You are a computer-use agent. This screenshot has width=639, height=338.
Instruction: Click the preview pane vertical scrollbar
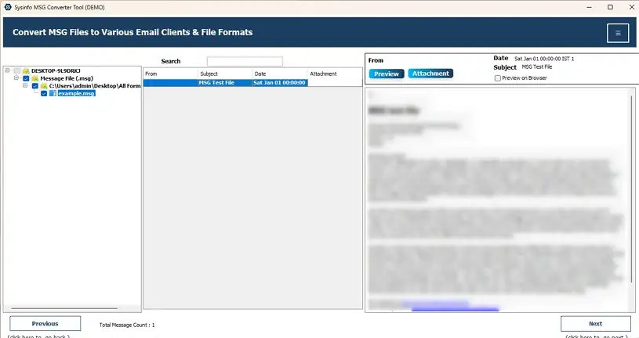pos(632,189)
